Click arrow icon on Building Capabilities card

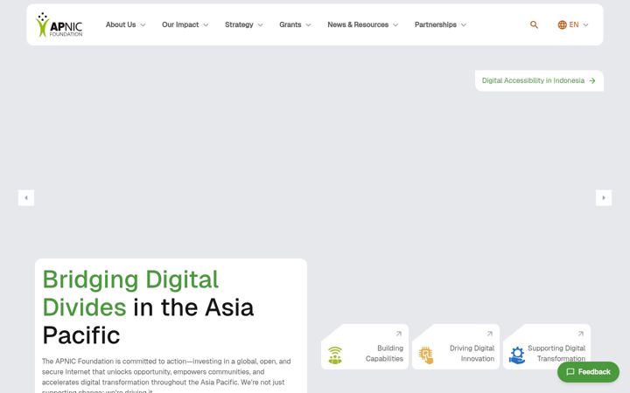399,334
